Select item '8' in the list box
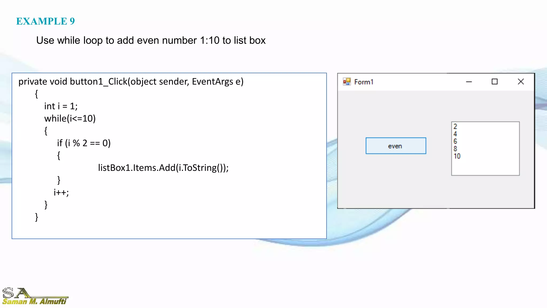The image size is (547, 308). click(x=455, y=149)
